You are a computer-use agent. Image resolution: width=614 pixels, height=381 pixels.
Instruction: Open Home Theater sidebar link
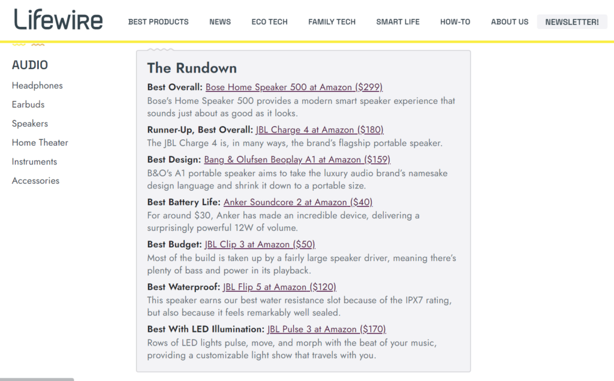coord(40,143)
